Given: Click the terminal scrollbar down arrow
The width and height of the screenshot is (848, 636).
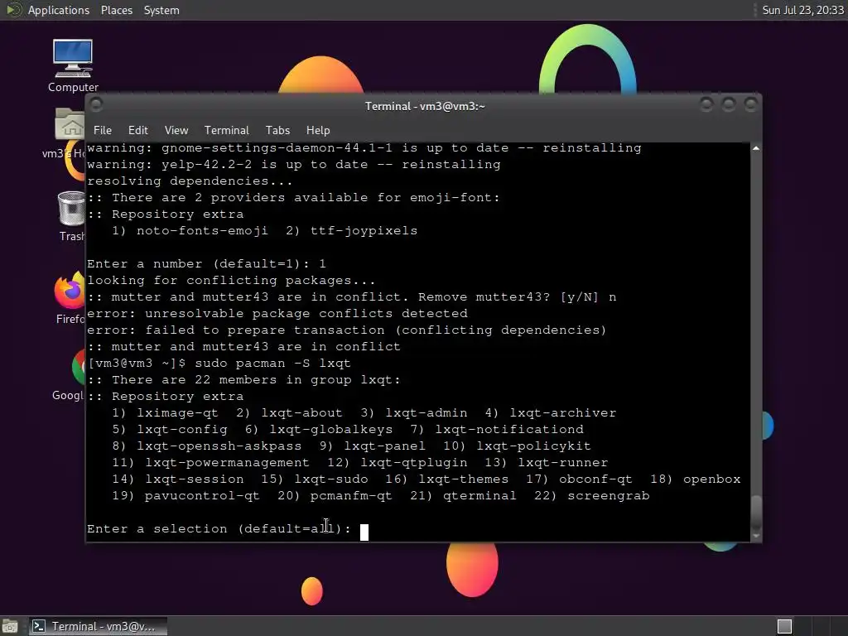Looking at the screenshot, I should click(756, 536).
